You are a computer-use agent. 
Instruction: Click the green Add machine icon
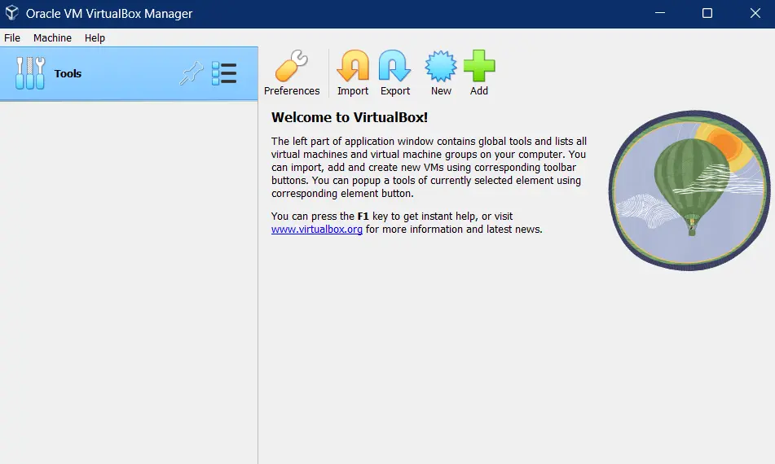pos(479,66)
